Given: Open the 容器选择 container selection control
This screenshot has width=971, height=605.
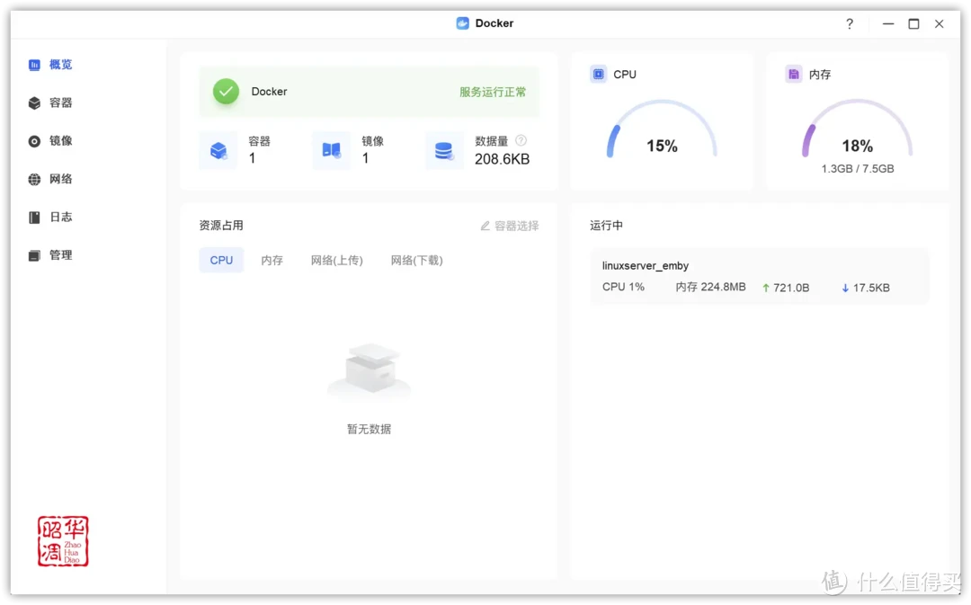Looking at the screenshot, I should [512, 226].
